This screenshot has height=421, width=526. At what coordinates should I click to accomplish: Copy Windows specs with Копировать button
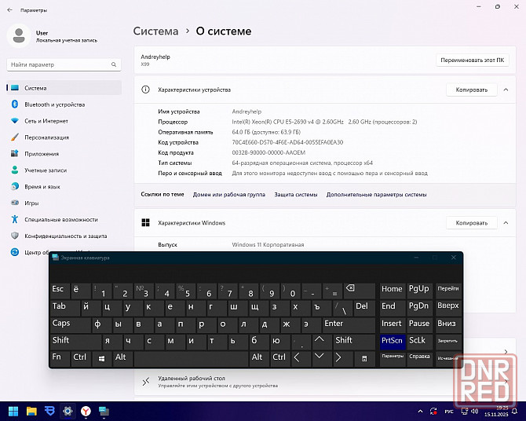coord(471,223)
